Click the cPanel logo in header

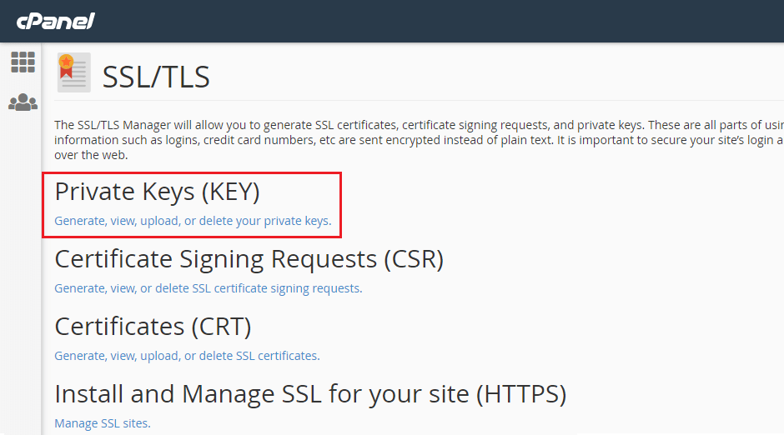pyautogui.click(x=55, y=21)
